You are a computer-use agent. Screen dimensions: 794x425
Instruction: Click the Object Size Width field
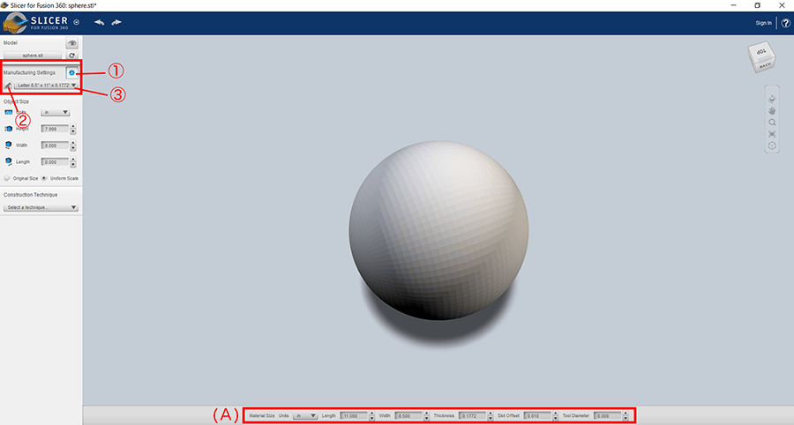[x=55, y=145]
